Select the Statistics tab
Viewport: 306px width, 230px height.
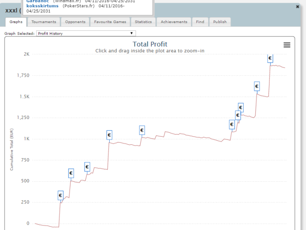pyautogui.click(x=144, y=22)
